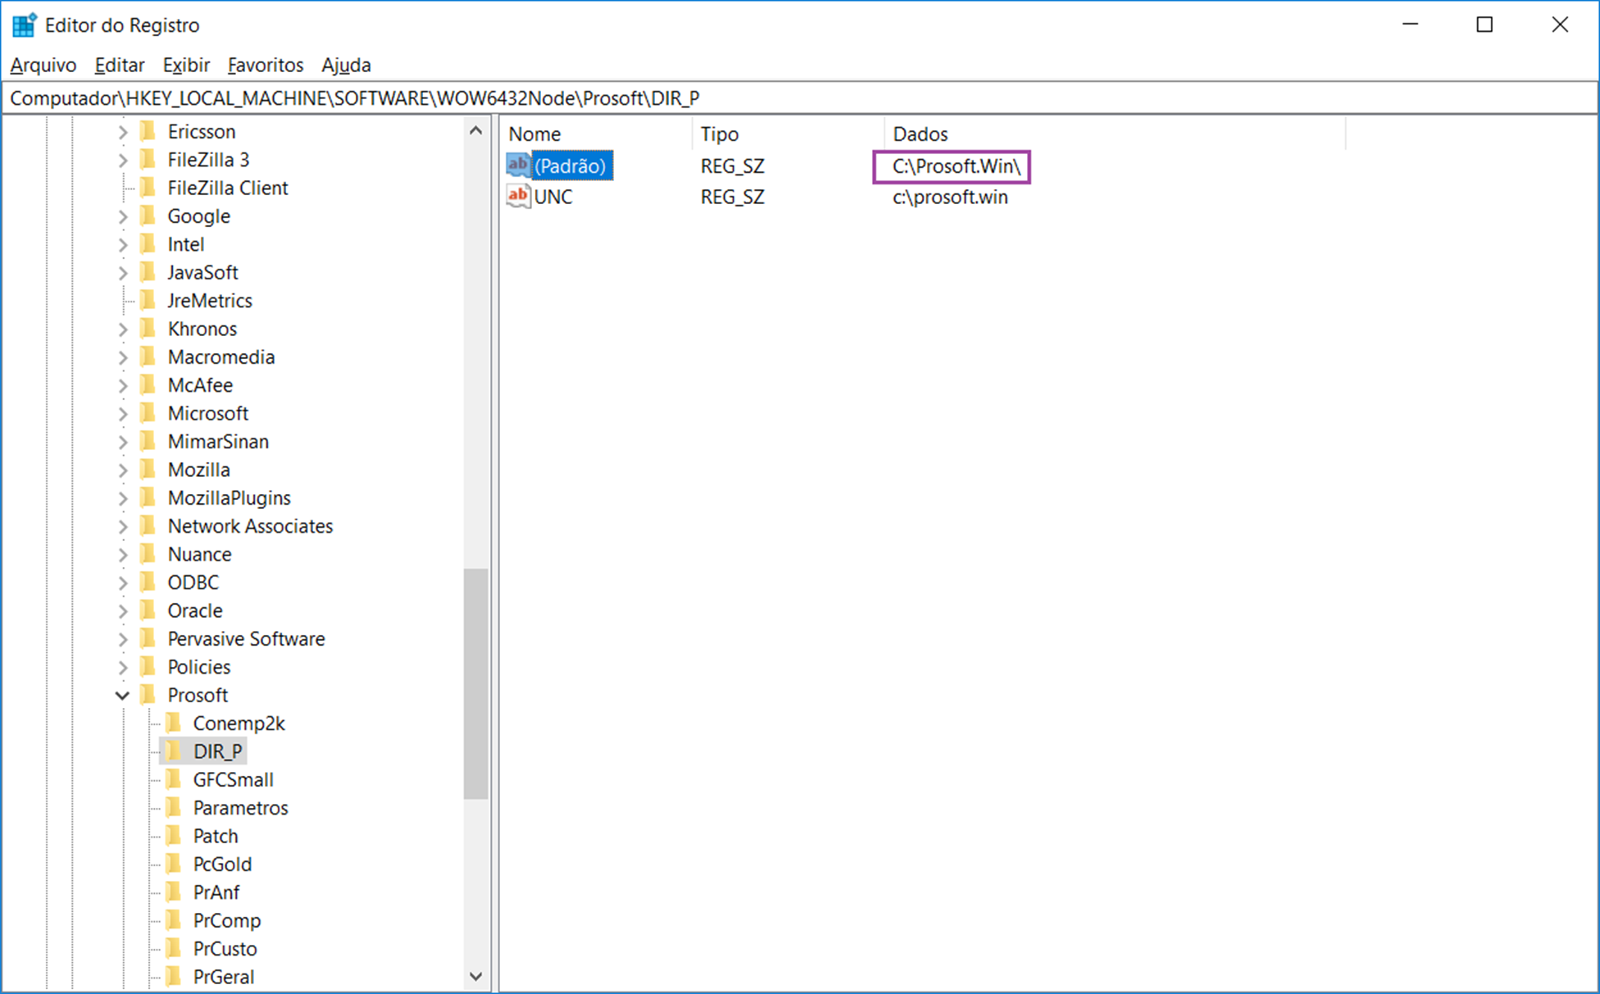Click the PrComp folder icon

point(174,920)
